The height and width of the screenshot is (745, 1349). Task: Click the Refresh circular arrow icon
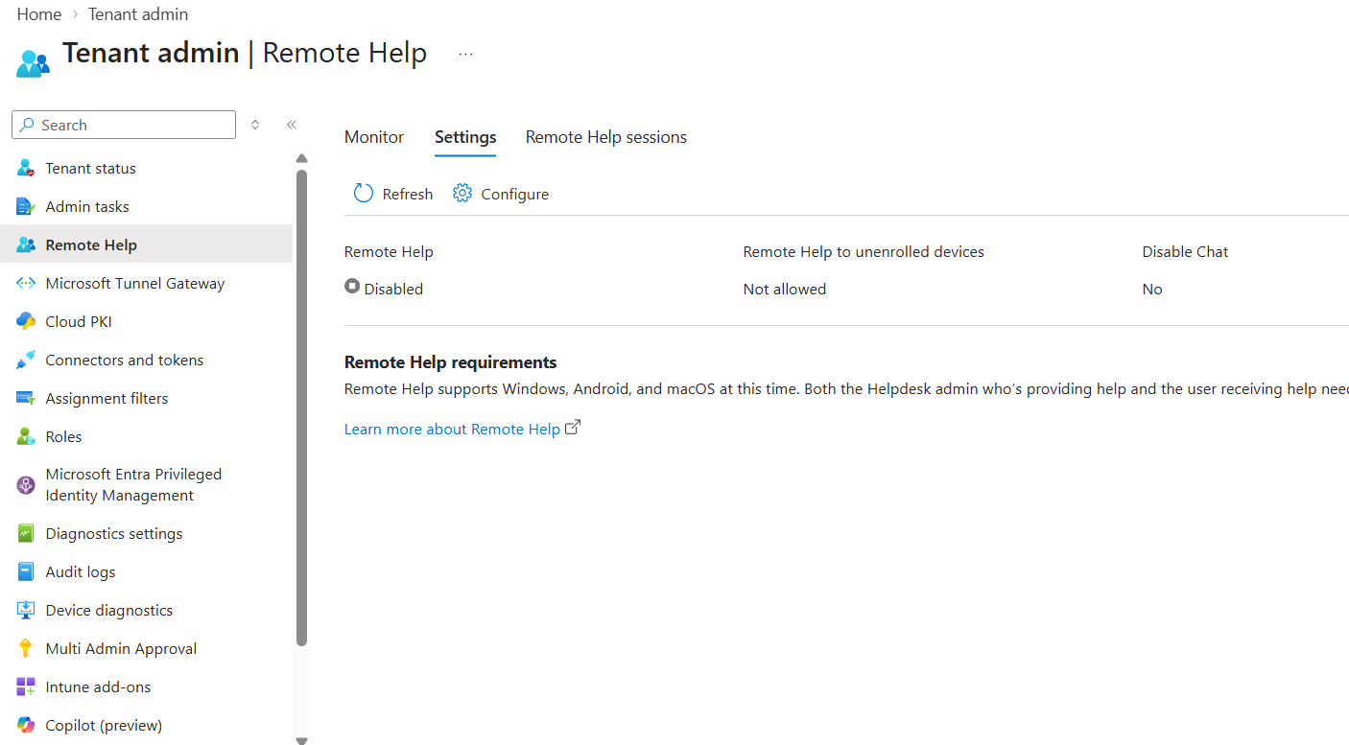[x=363, y=194]
